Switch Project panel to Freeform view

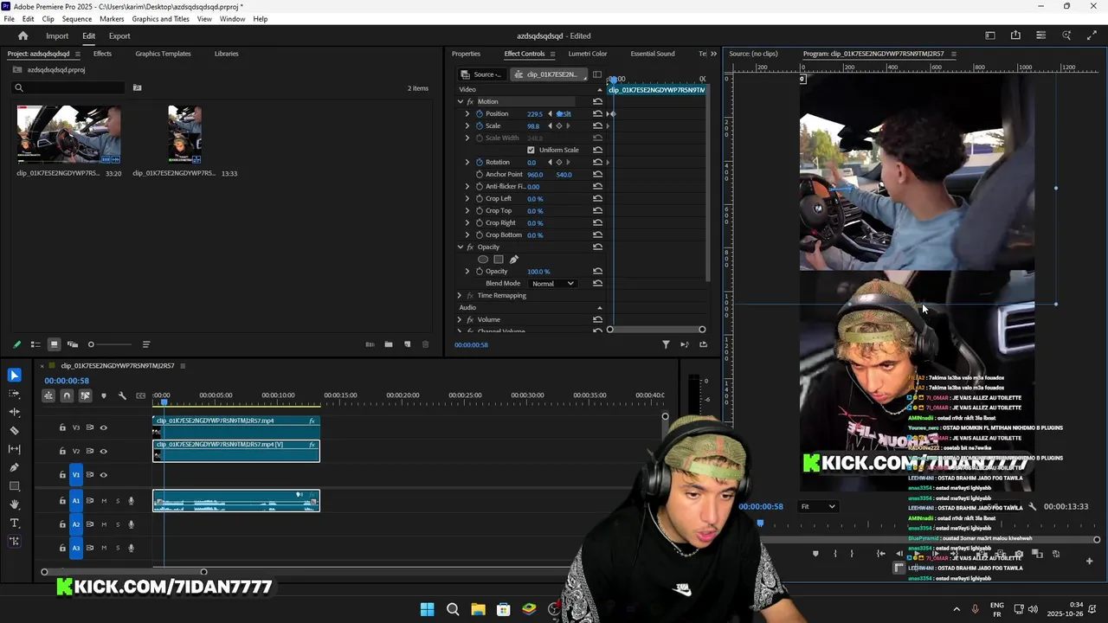73,344
